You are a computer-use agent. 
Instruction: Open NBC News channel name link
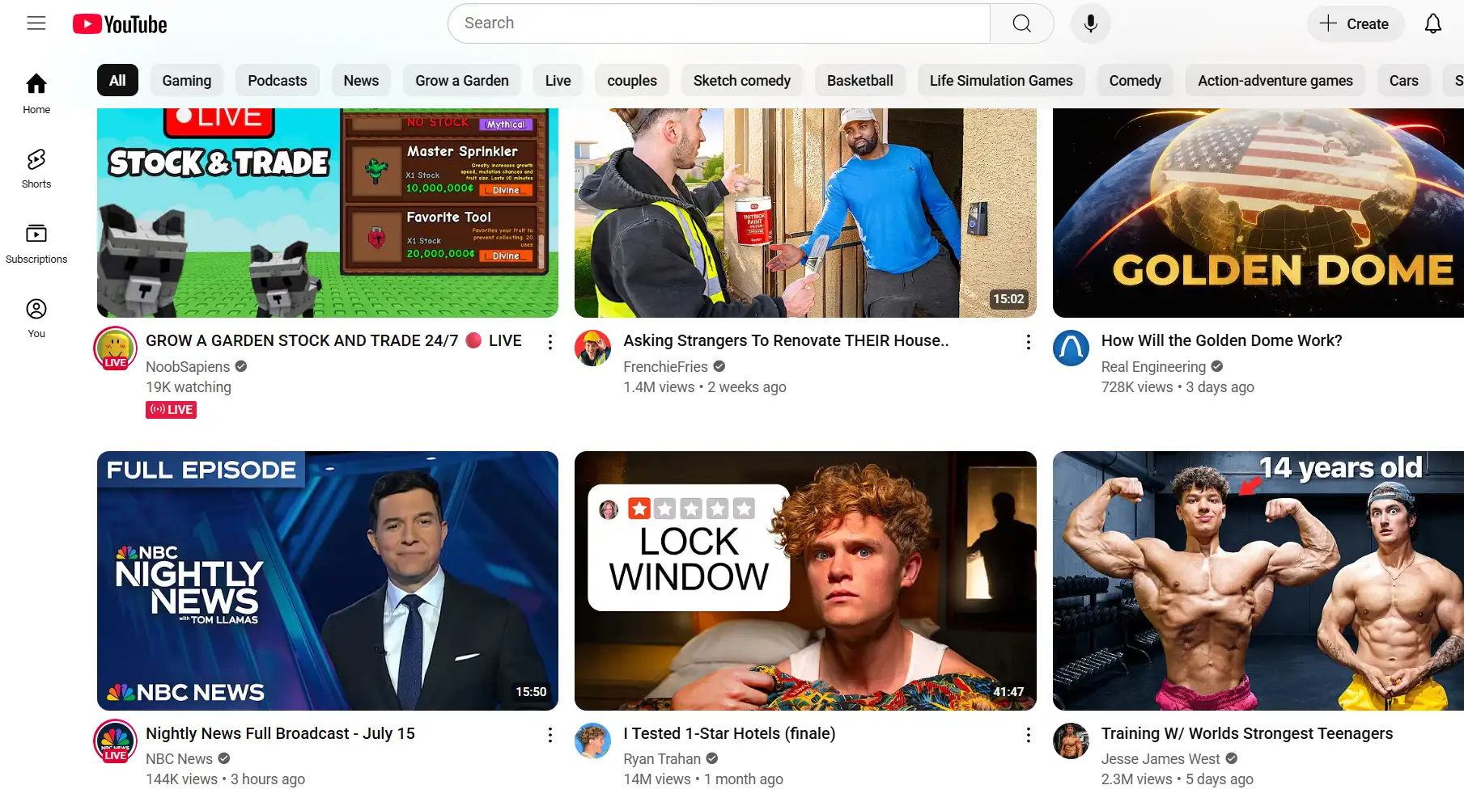(179, 758)
